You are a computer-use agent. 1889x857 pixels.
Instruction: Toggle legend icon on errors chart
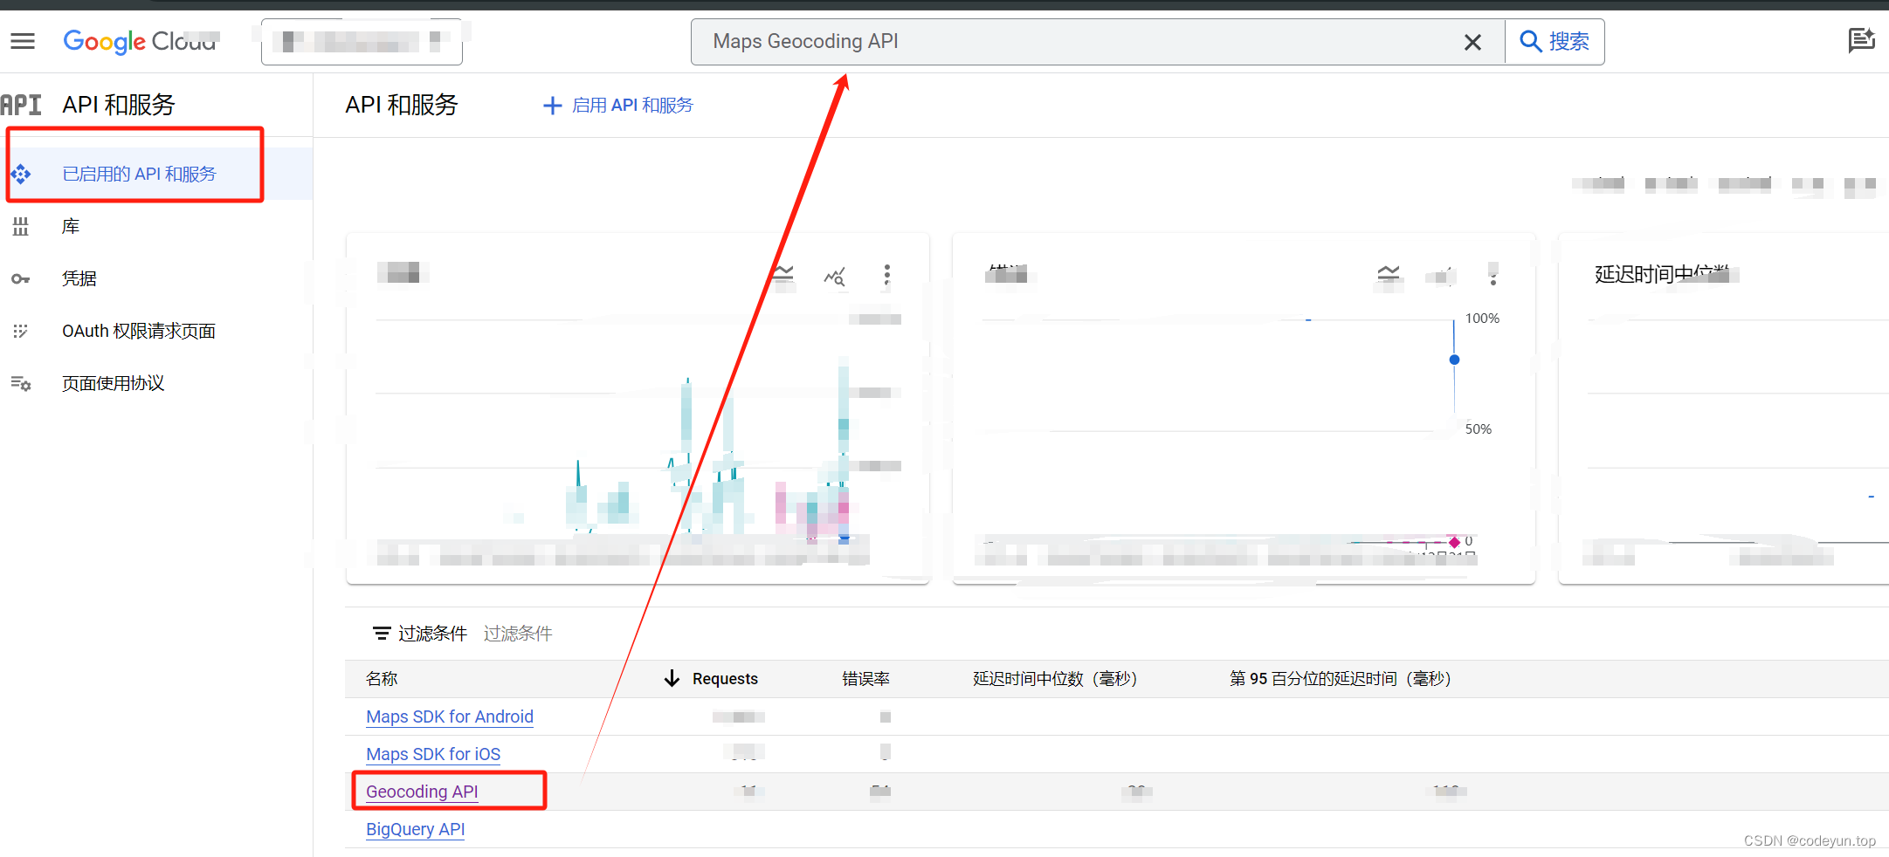[x=1389, y=275]
